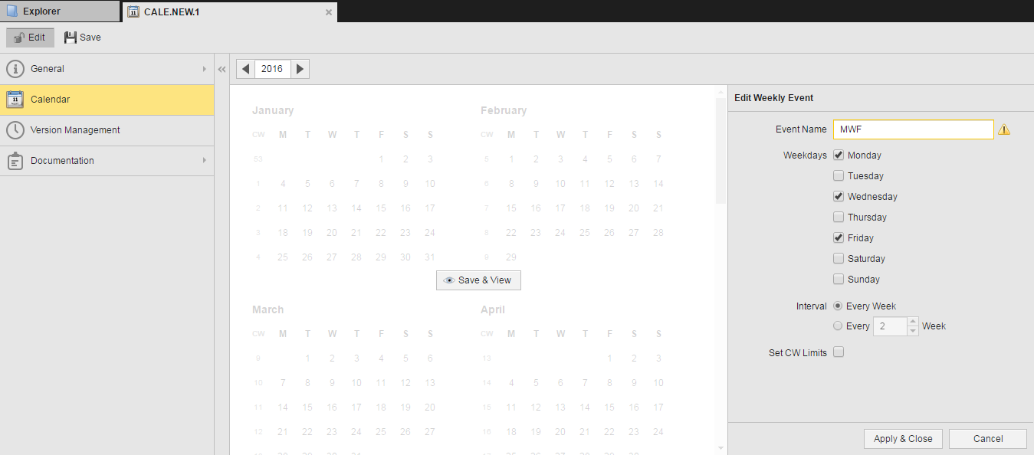
Task: Go to next year arrow
Action: point(300,69)
